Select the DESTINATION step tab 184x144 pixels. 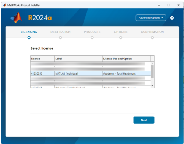60,32
